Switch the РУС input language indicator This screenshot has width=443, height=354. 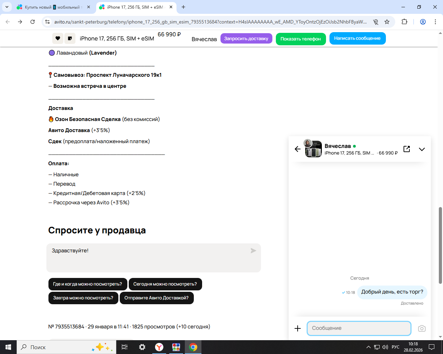coord(396,347)
